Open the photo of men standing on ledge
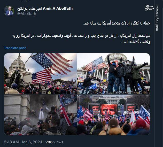Image resolution: width=163 pixels, height=147 pixels. click(113, 74)
